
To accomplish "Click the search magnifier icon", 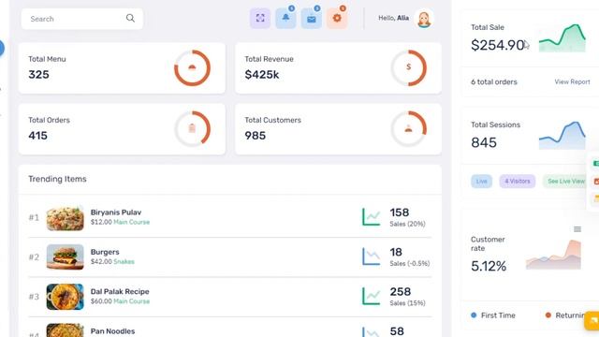I will click(x=130, y=18).
